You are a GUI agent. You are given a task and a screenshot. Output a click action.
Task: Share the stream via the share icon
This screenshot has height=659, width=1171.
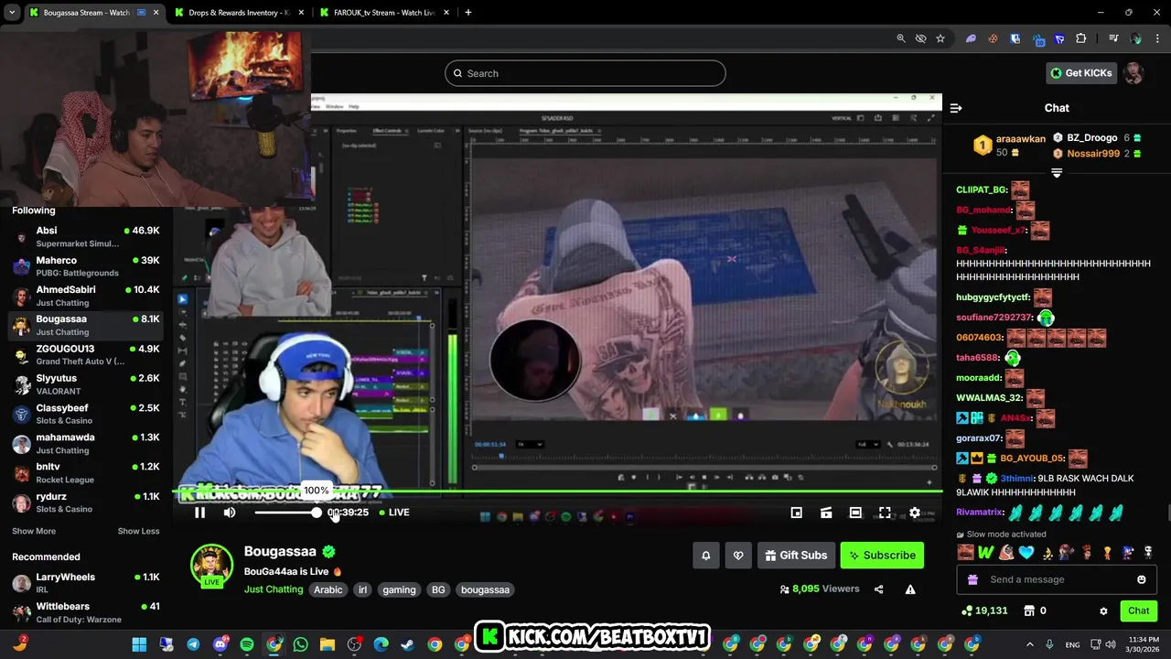[x=879, y=589]
